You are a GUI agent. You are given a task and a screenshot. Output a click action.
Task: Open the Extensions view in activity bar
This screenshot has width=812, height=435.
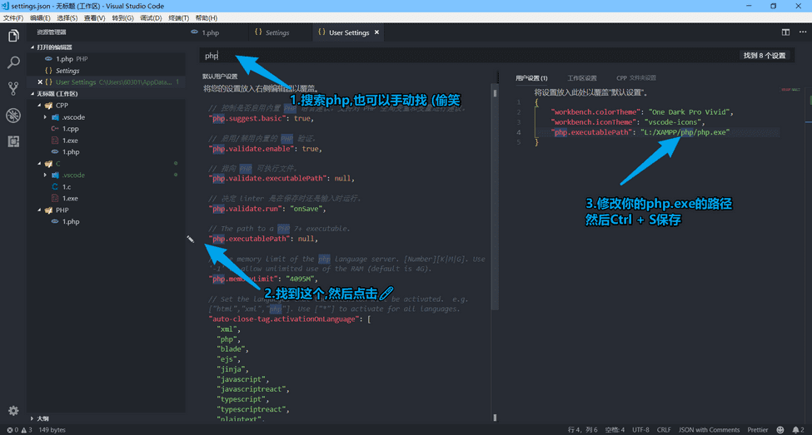click(x=13, y=141)
